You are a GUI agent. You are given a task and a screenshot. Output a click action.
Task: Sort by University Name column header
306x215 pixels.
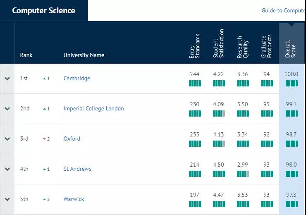tap(84, 55)
